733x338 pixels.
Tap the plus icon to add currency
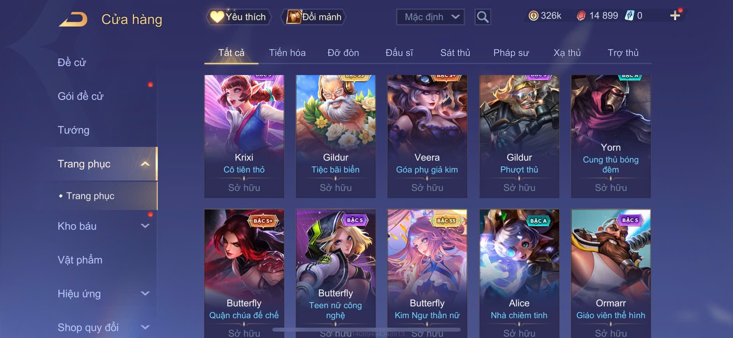675,16
